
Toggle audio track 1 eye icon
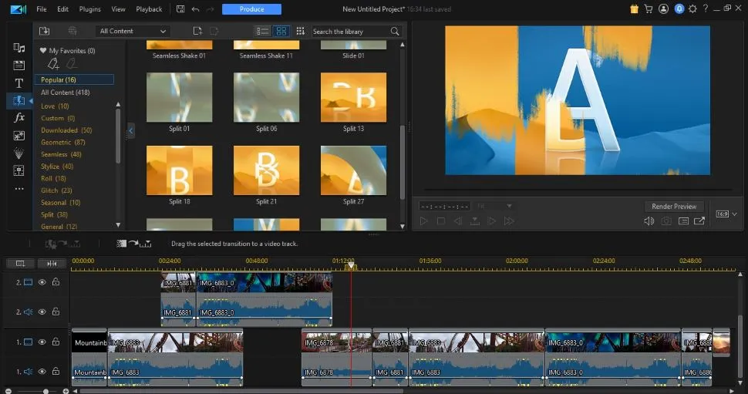tap(42, 372)
